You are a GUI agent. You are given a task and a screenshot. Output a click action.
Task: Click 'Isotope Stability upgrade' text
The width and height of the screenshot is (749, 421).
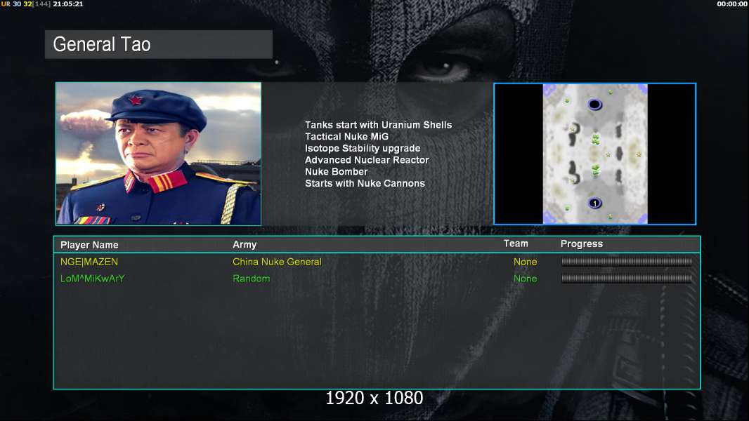click(363, 148)
